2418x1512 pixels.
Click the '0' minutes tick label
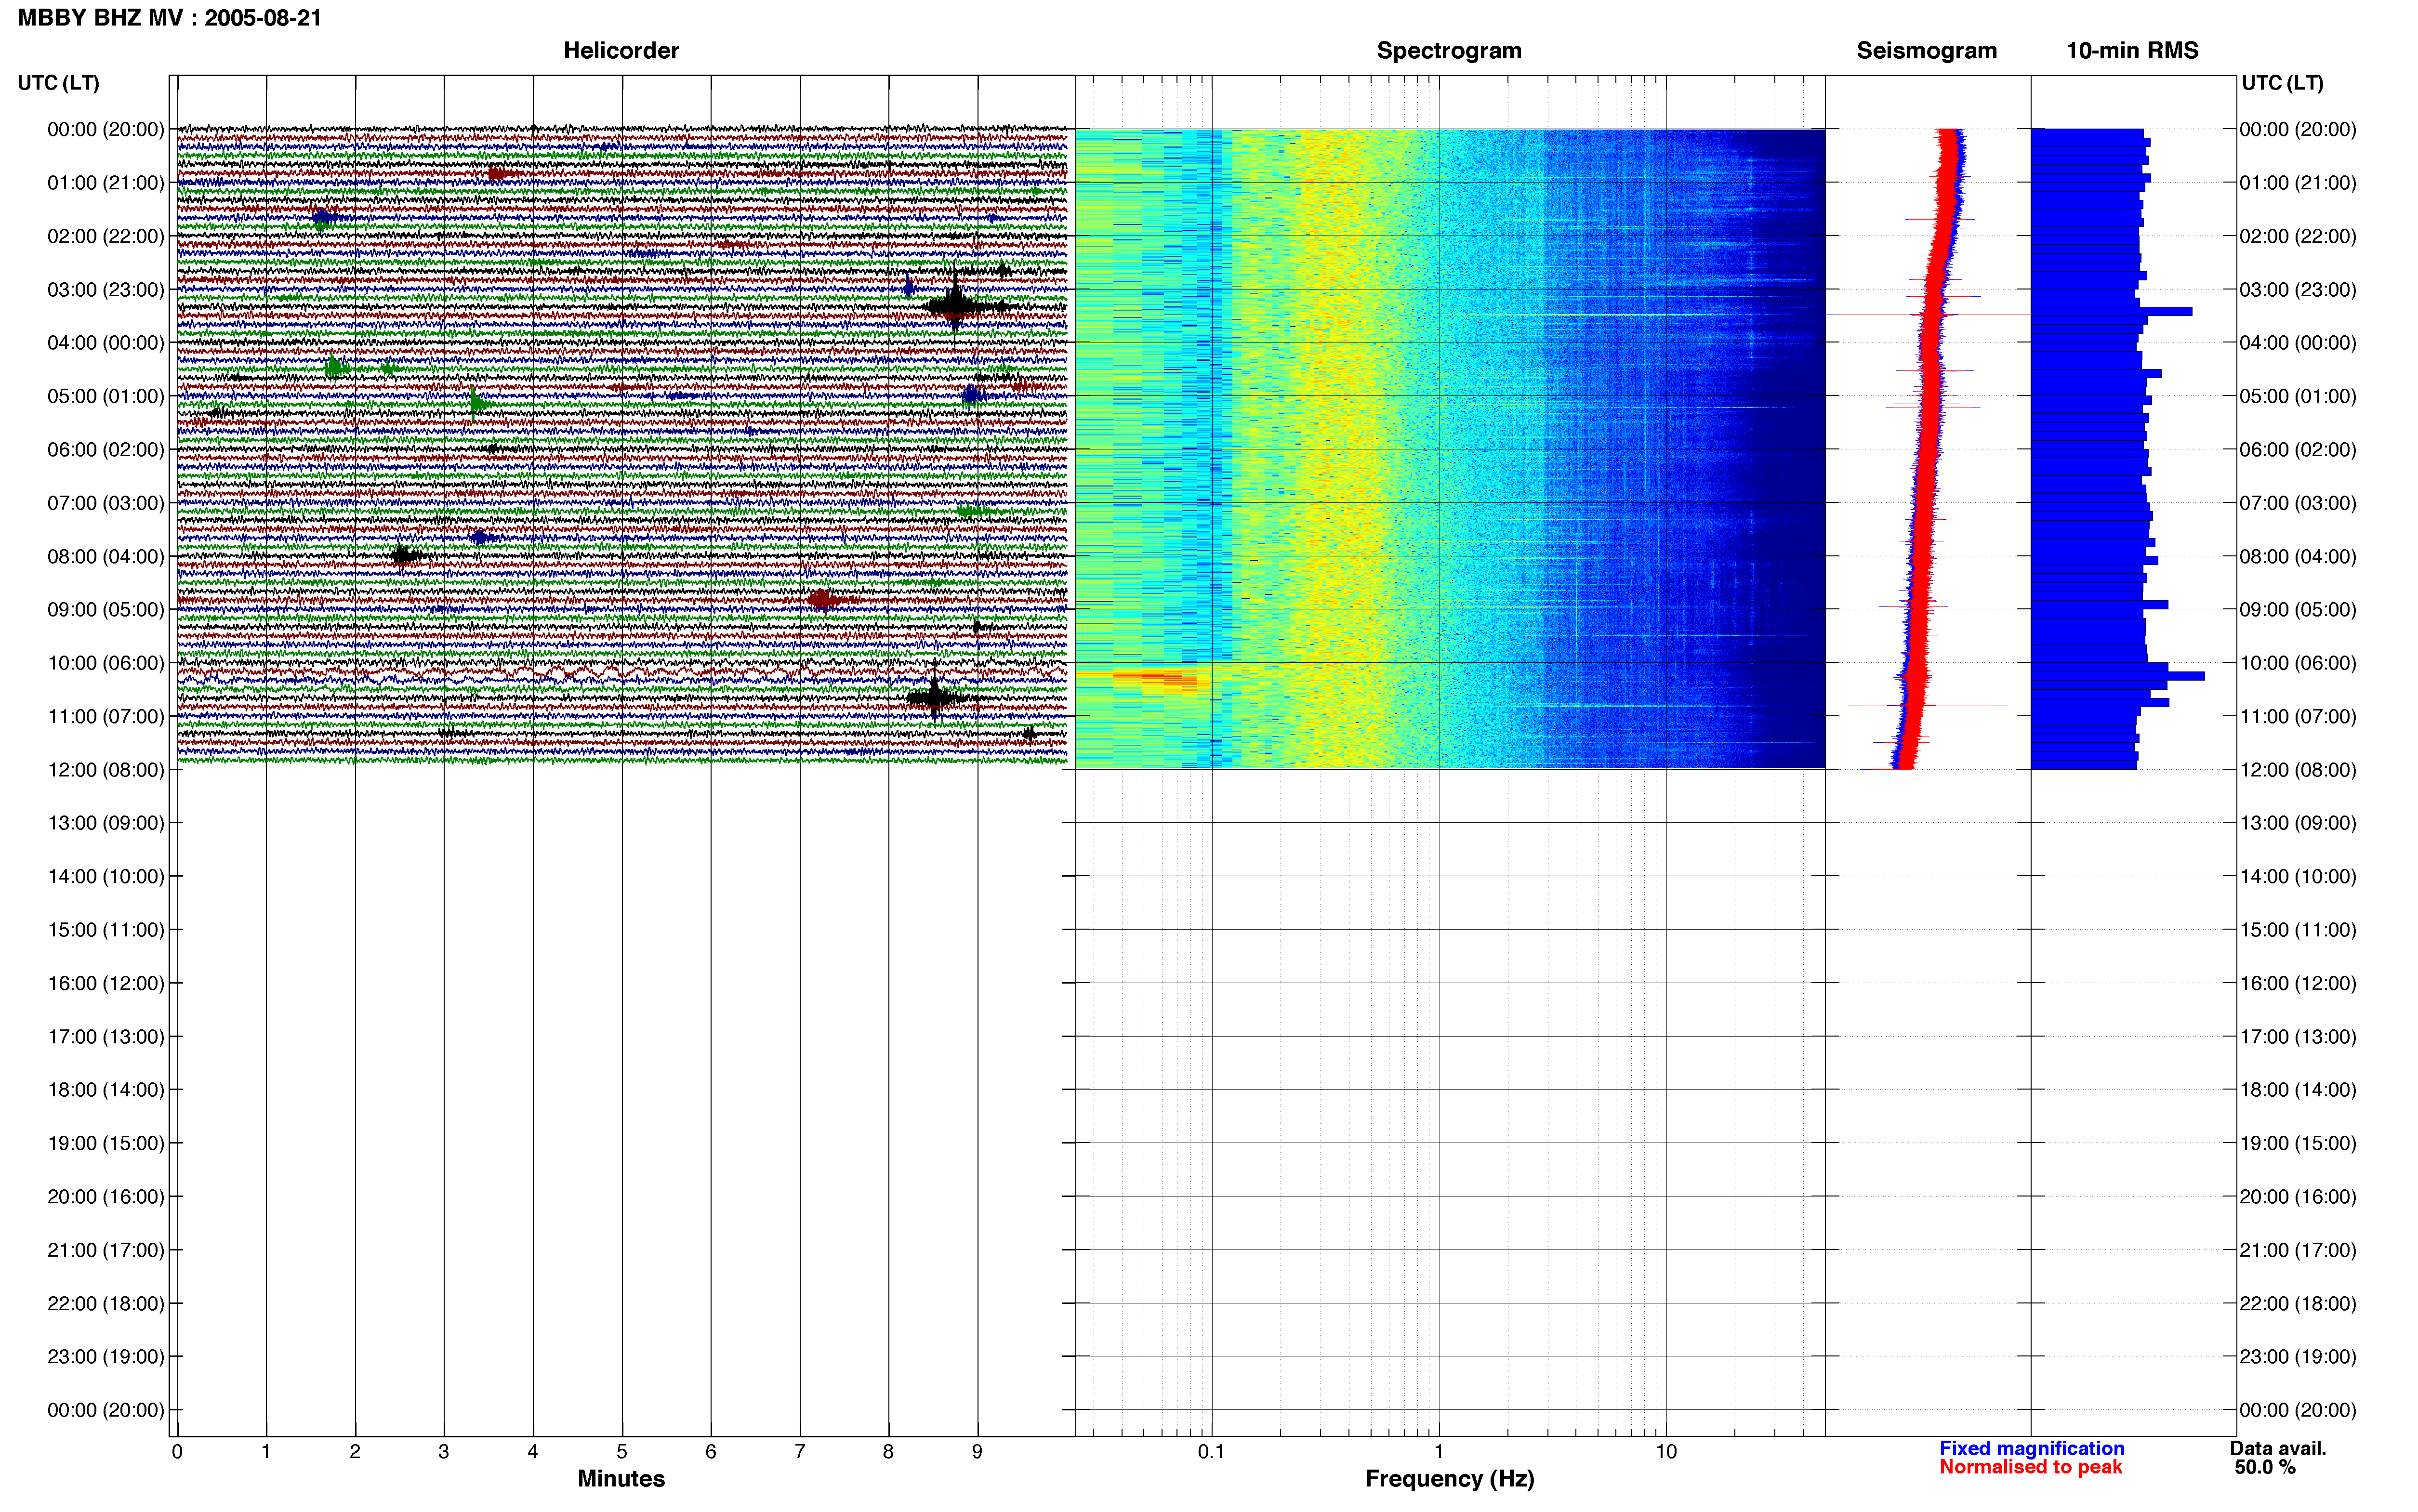[x=177, y=1451]
